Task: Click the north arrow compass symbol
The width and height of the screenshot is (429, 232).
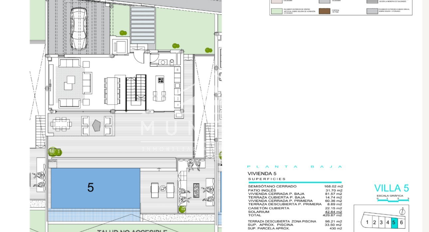Action: (x=401, y=212)
